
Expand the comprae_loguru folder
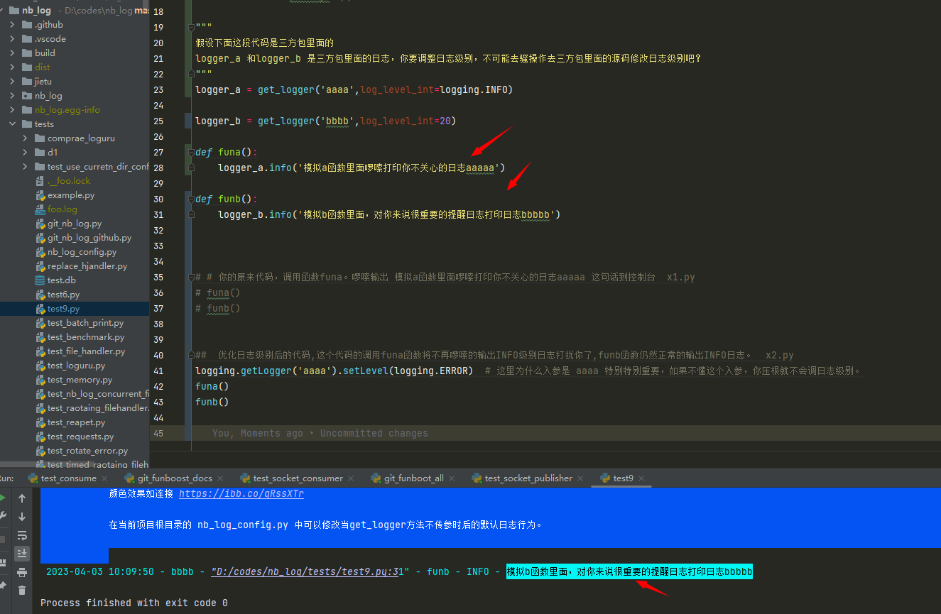26,138
